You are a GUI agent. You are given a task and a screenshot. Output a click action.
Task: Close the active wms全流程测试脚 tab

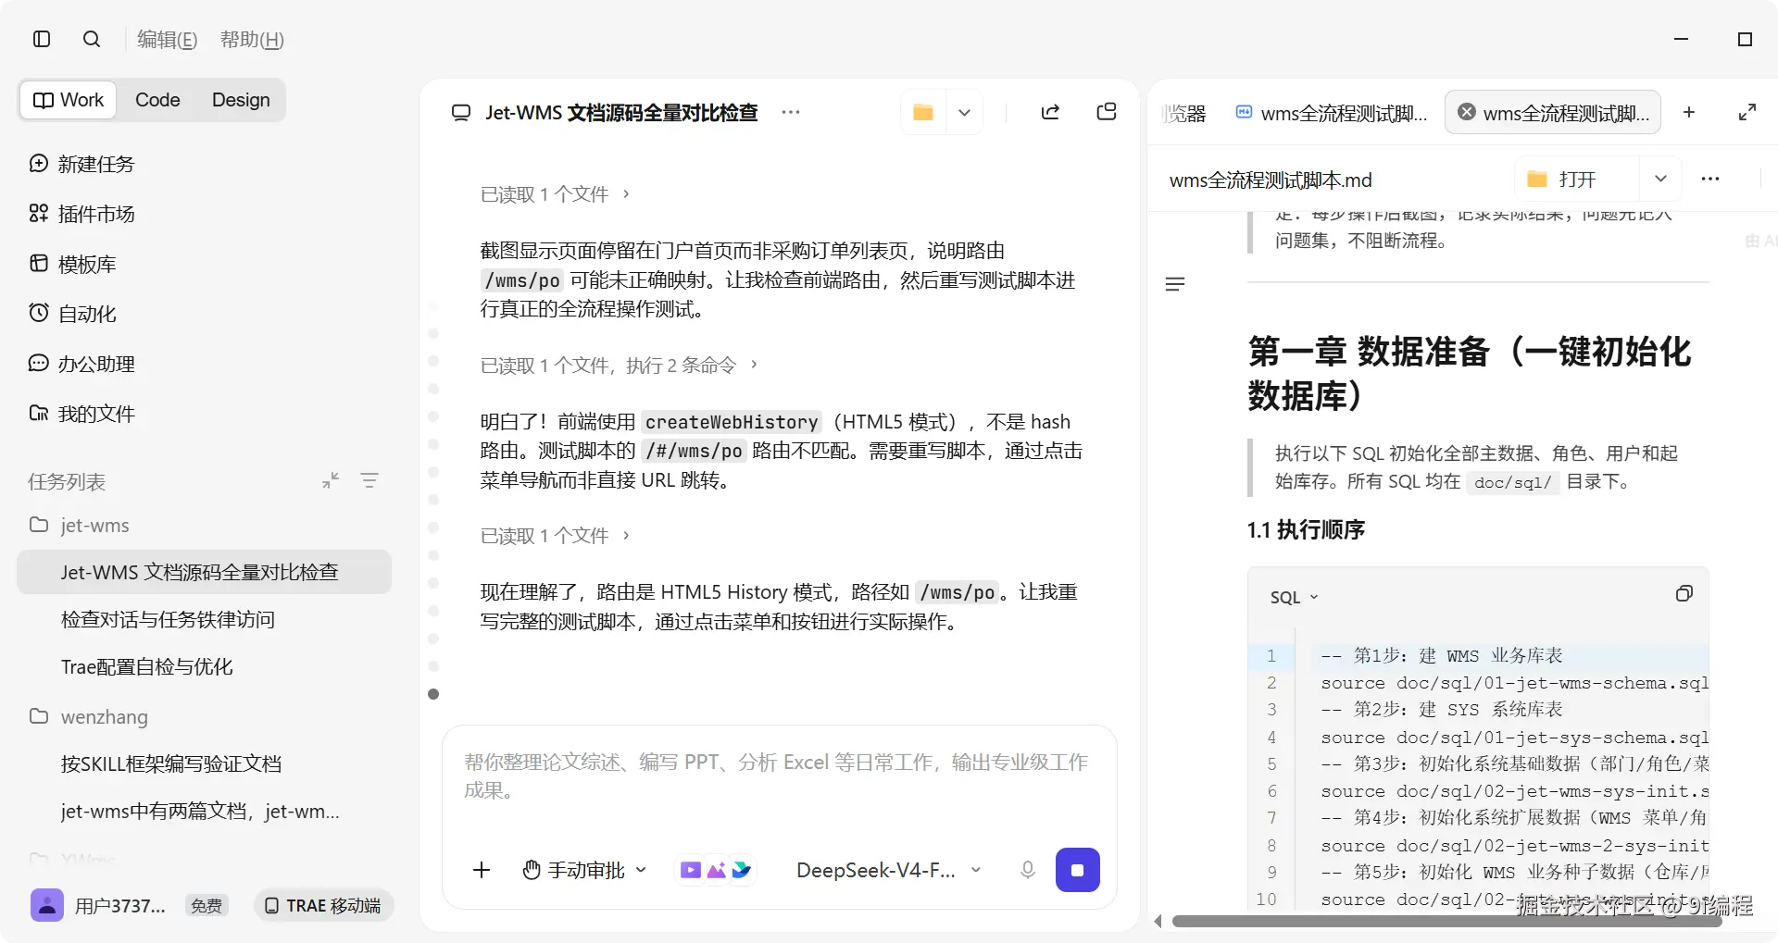point(1467,112)
